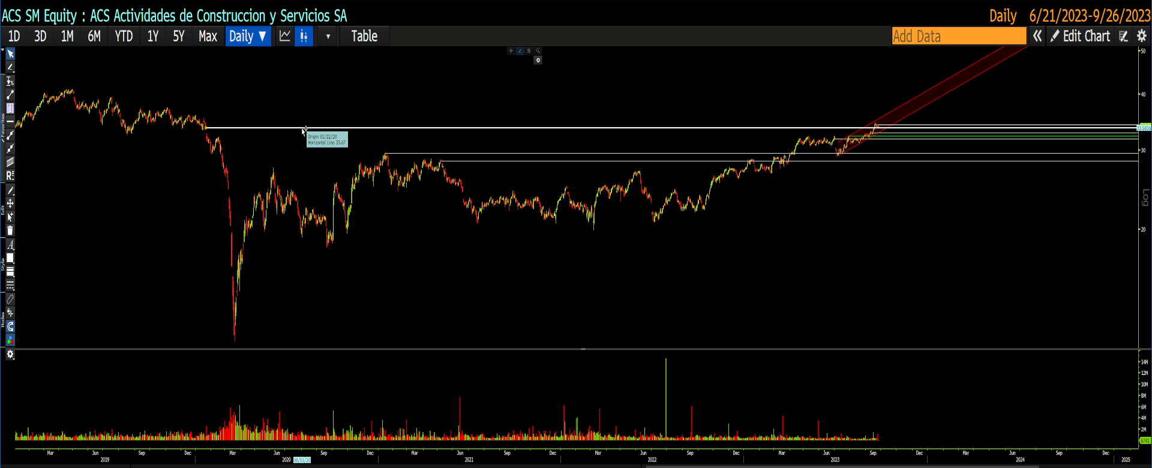Open chart settings gear at top right
Image resolution: width=1152 pixels, height=468 pixels.
point(1142,36)
